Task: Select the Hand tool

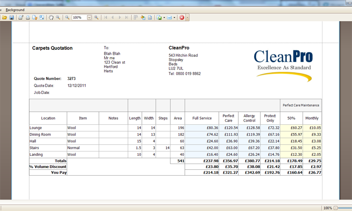Action: [x=51, y=17]
